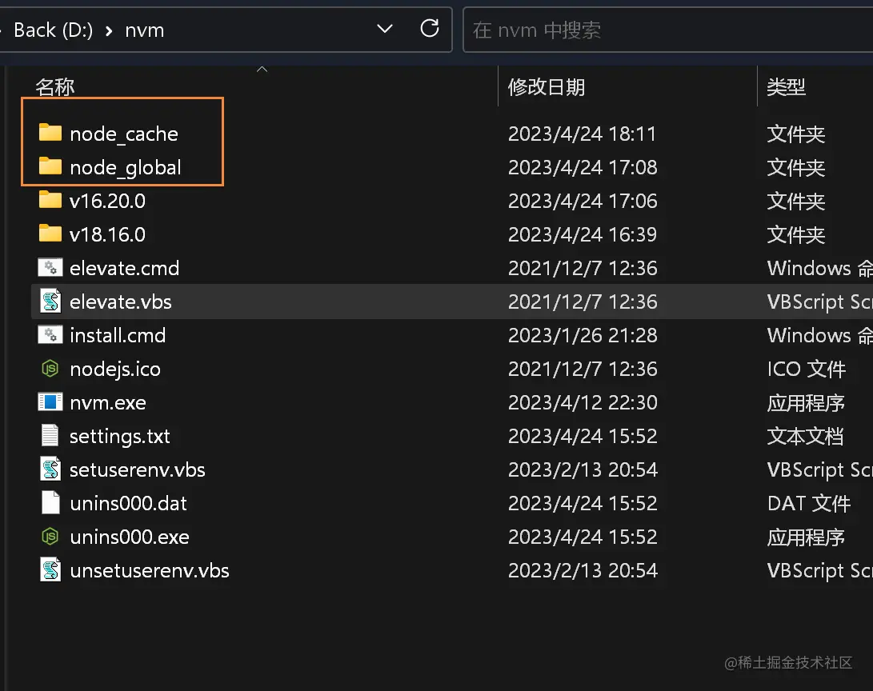Click the elevate.cmd batch file icon
The image size is (873, 691).
tap(50, 268)
